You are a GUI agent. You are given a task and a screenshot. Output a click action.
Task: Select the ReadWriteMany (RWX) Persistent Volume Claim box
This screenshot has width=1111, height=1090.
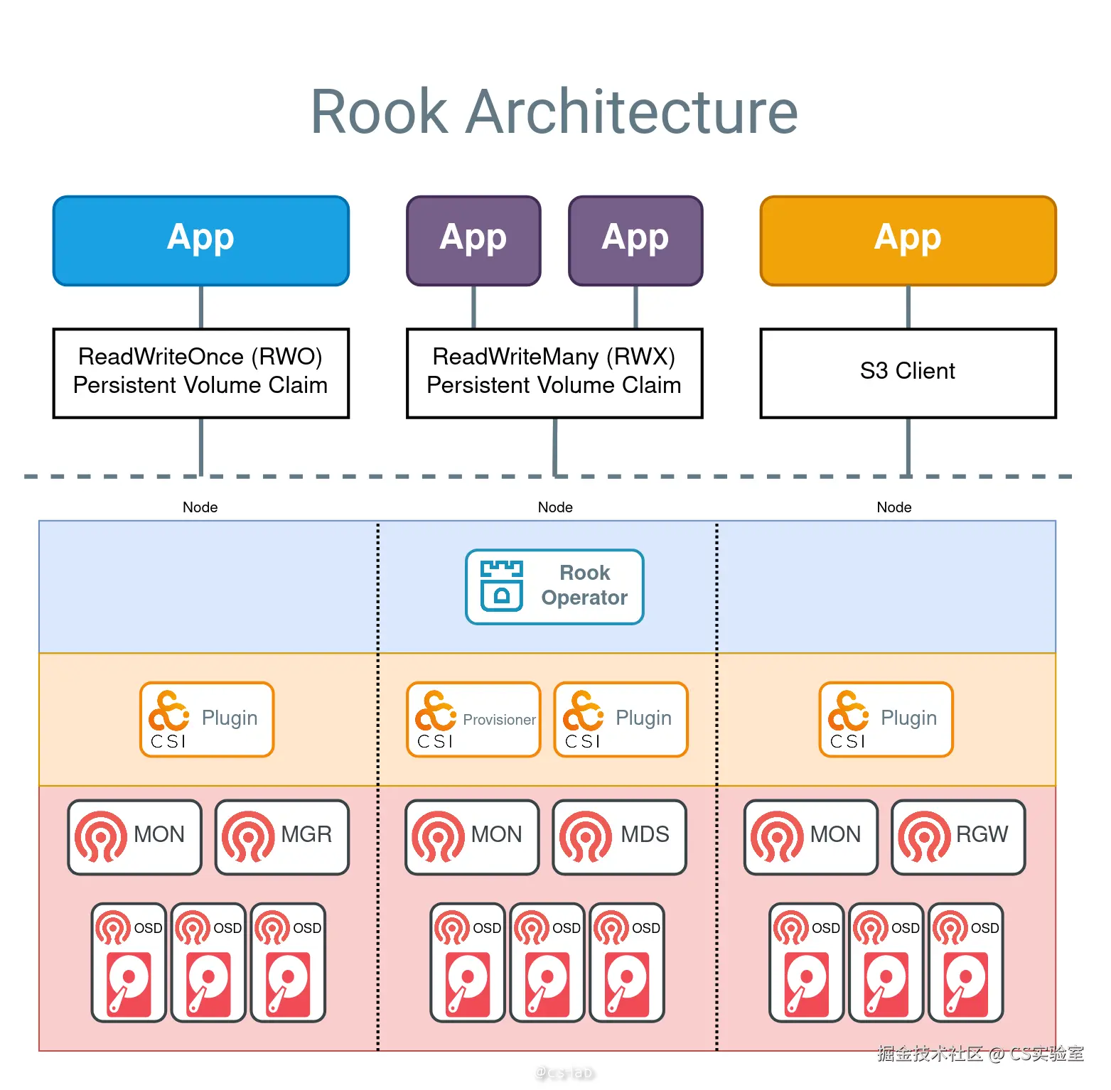click(x=554, y=373)
